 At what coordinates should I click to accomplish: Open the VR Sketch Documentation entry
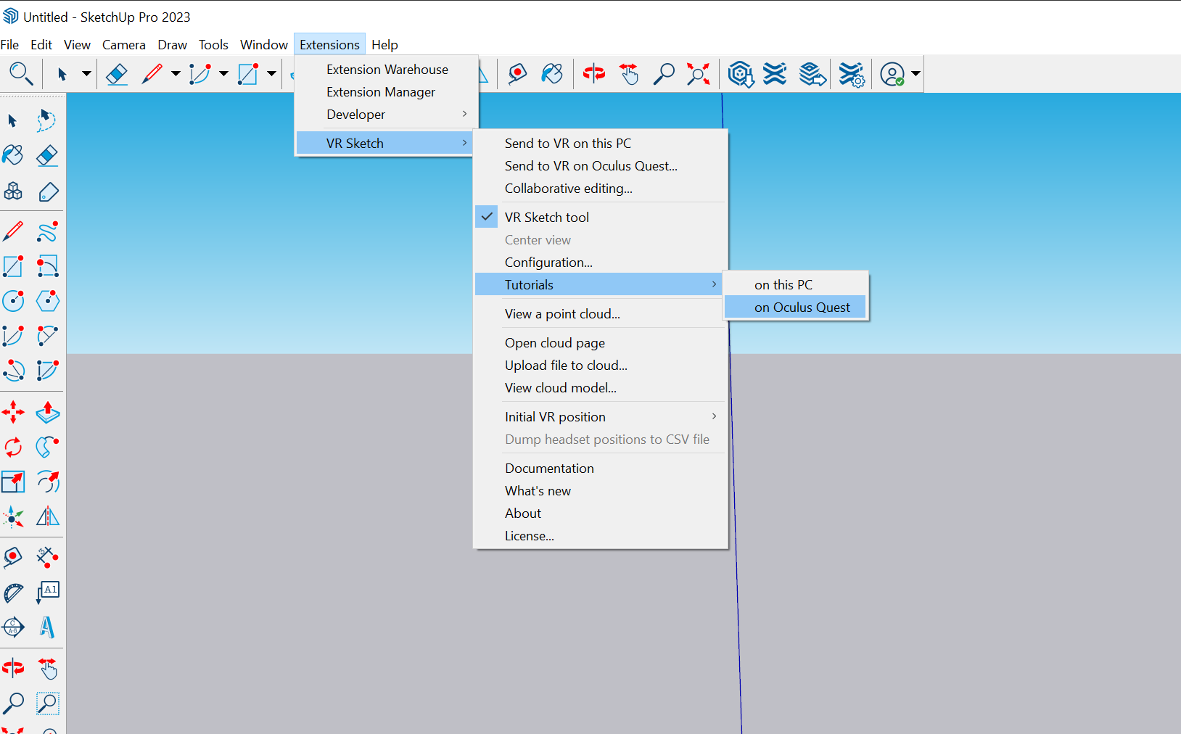[x=601, y=469]
